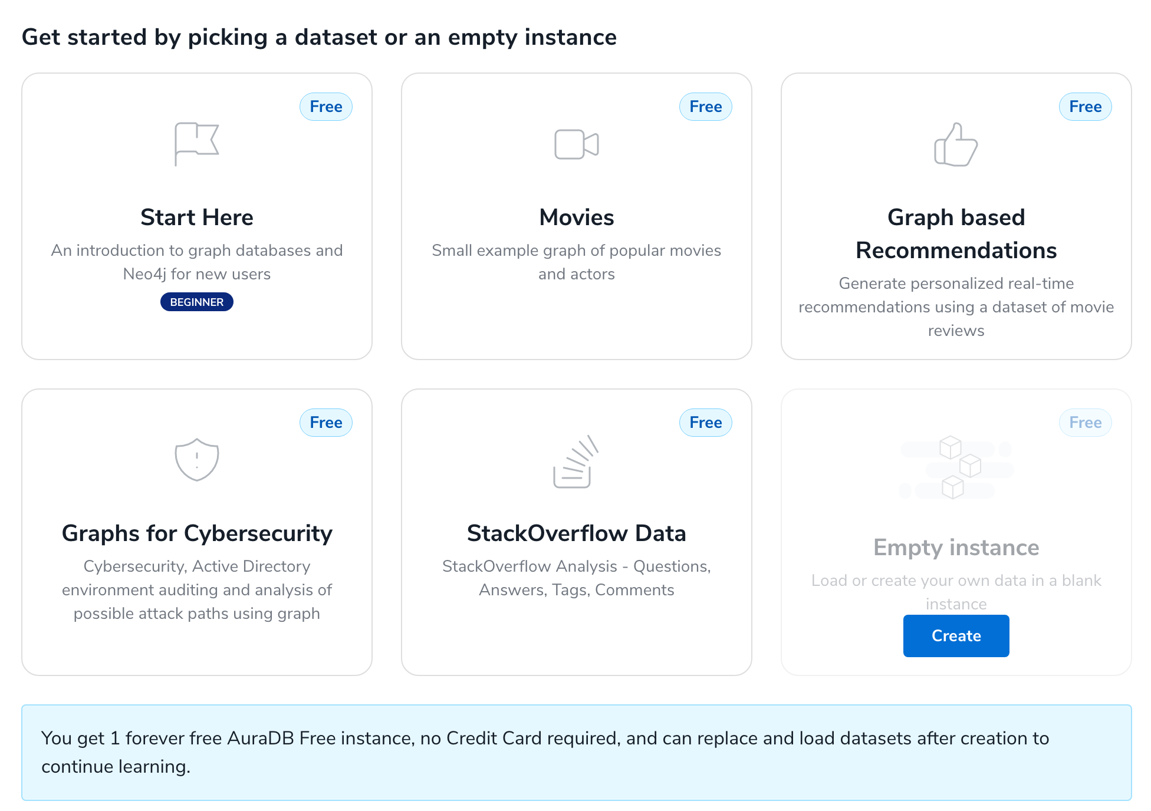Pick the Graph based Recommendations title
This screenshot has height=811, width=1151.
[956, 234]
